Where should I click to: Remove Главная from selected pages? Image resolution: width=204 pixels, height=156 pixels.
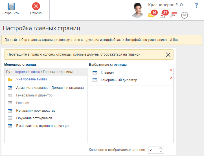click(x=171, y=70)
